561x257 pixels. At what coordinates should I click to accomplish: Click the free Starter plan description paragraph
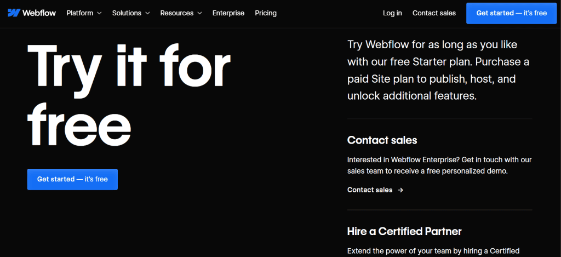[438, 70]
